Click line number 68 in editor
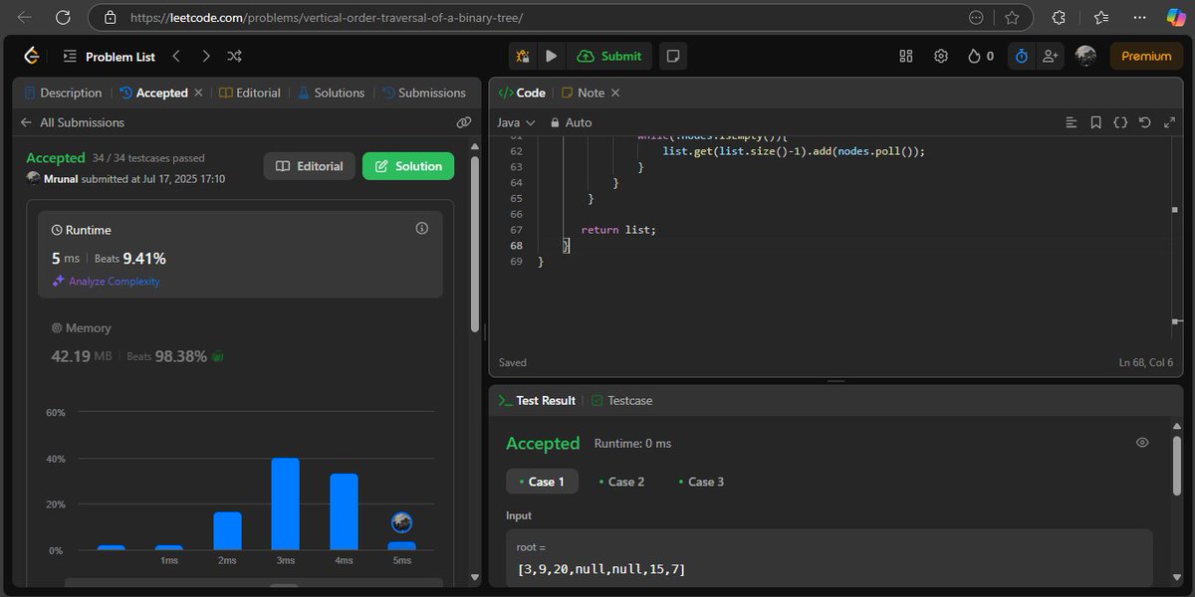This screenshot has width=1195, height=597. 516,246
